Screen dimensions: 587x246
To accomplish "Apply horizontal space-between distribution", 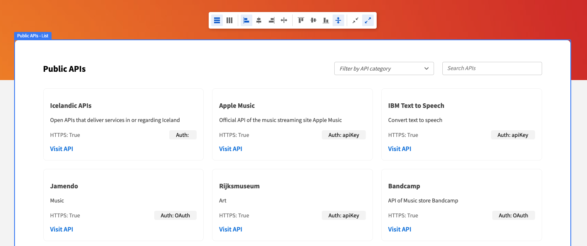I will (284, 20).
